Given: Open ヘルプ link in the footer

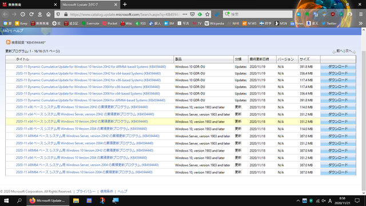Looking at the screenshot, I should click(x=122, y=191).
